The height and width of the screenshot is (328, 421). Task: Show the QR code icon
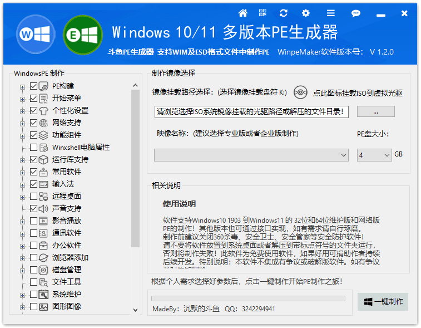(262, 13)
